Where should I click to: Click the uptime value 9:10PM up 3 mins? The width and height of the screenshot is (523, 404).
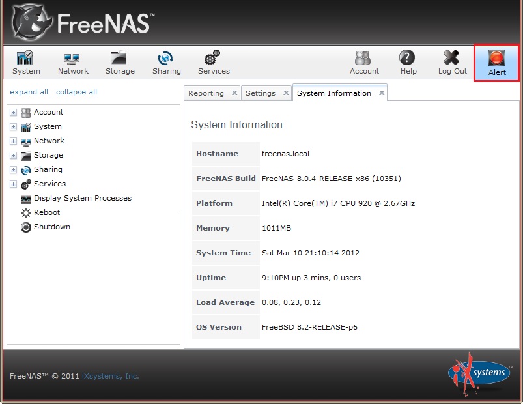(x=311, y=278)
